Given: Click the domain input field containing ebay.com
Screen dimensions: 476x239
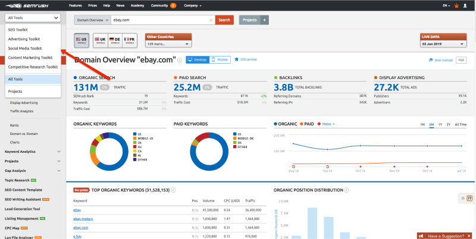Looking at the screenshot, I should [159, 20].
